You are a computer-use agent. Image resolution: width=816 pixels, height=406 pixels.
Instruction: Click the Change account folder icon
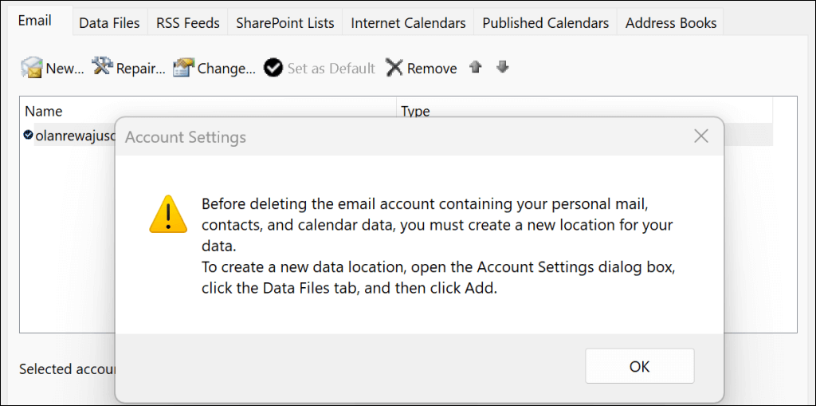(x=184, y=68)
